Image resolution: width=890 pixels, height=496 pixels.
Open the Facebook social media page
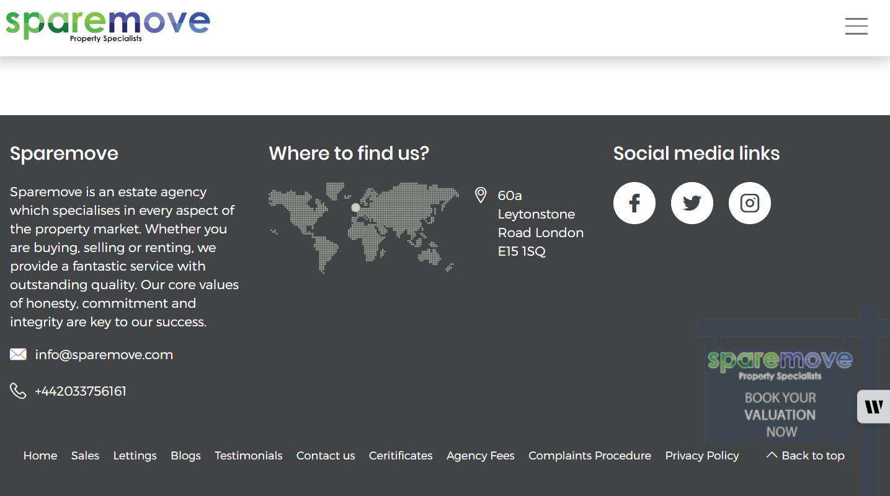[634, 203]
